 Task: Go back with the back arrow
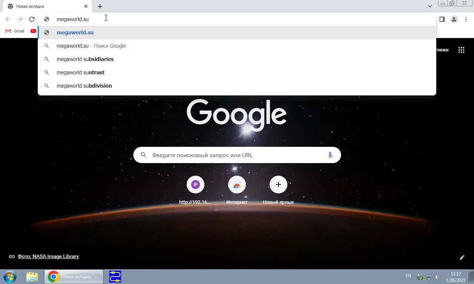coord(8,19)
